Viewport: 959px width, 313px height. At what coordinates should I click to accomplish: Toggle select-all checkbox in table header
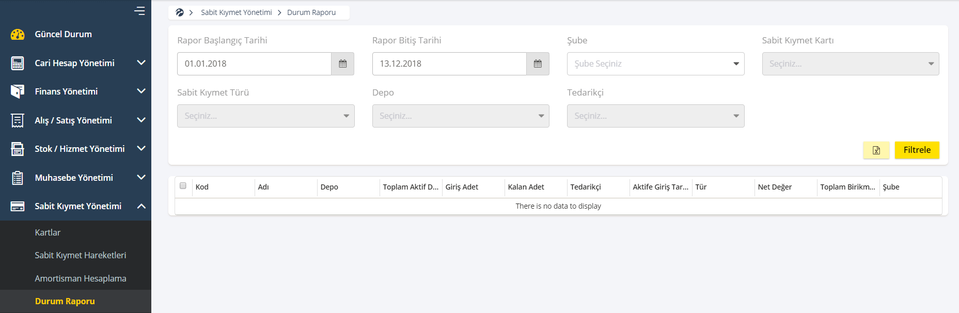tap(183, 186)
